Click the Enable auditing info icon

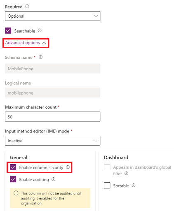pyautogui.click(x=54, y=179)
